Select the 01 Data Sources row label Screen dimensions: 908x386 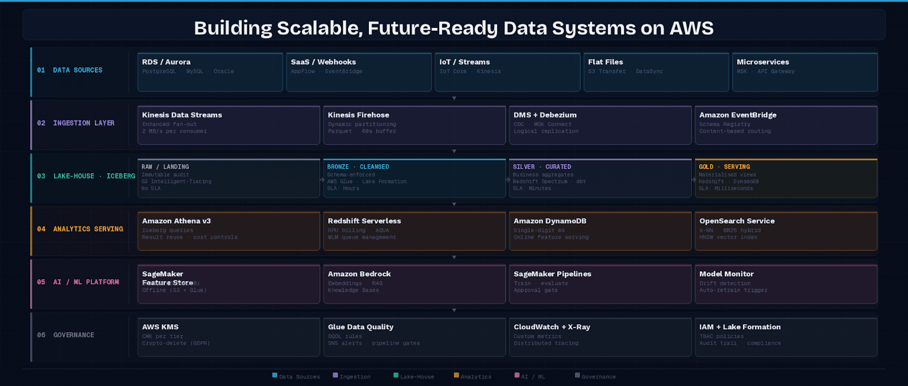(70, 70)
